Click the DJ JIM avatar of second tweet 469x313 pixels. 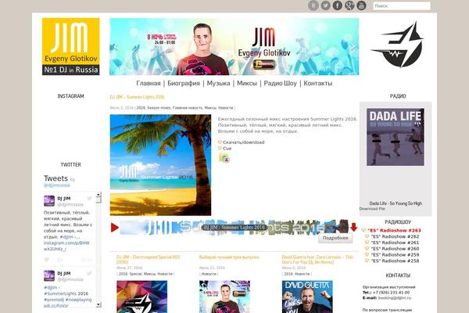coord(49,276)
